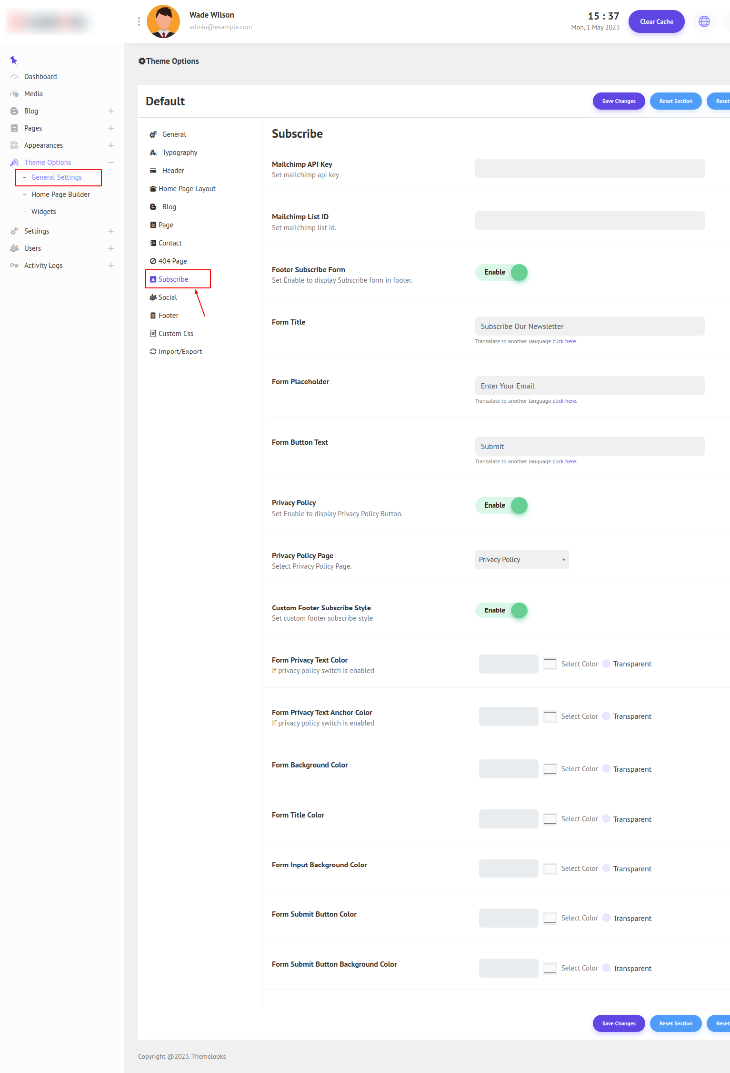Click the pin icon atop the sidebar

pyautogui.click(x=13, y=60)
